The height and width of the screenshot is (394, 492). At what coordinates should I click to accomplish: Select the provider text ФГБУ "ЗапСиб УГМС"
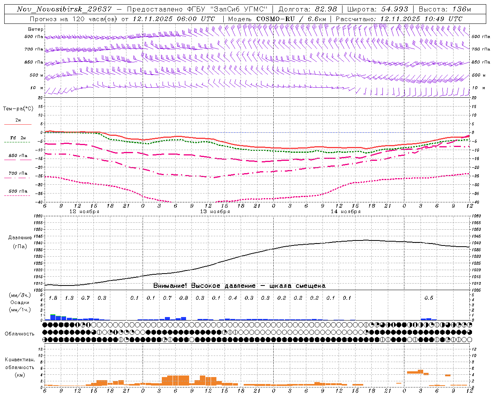pos(227,9)
